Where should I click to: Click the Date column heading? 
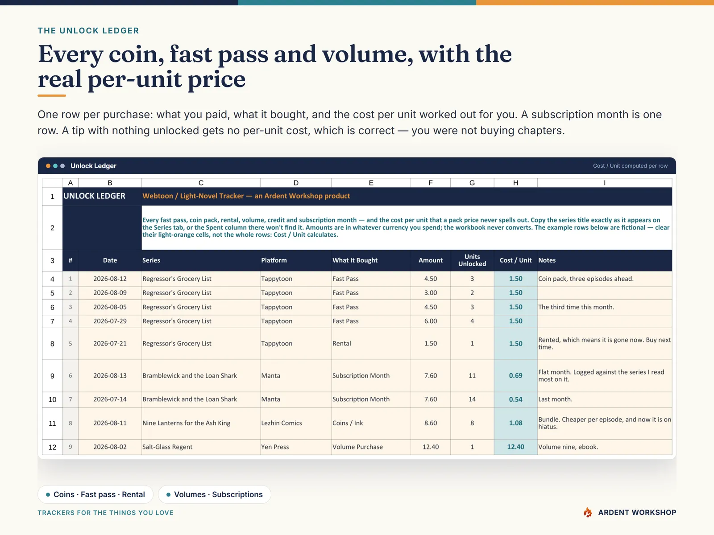point(110,260)
